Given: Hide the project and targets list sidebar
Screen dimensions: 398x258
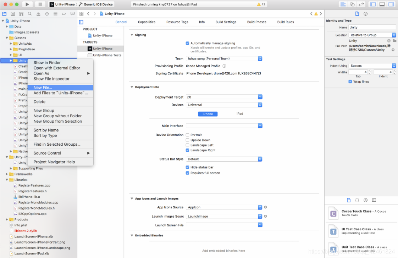Looking at the screenshot, I should 81,22.
